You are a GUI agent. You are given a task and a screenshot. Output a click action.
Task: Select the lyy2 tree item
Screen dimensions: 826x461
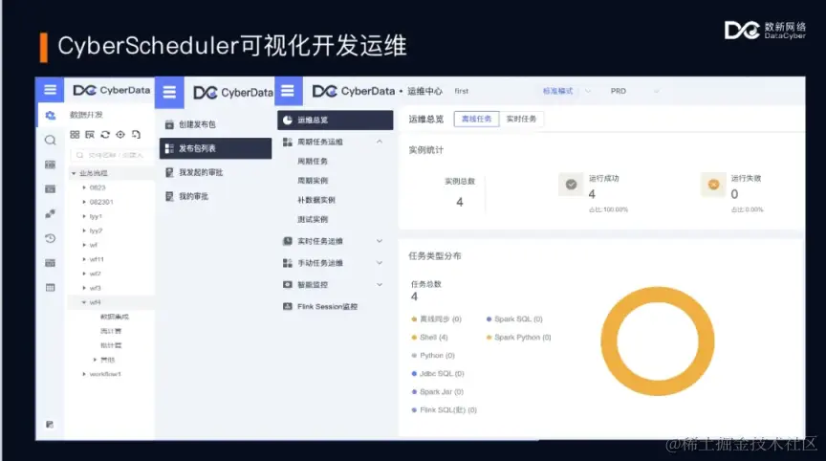[x=96, y=230]
